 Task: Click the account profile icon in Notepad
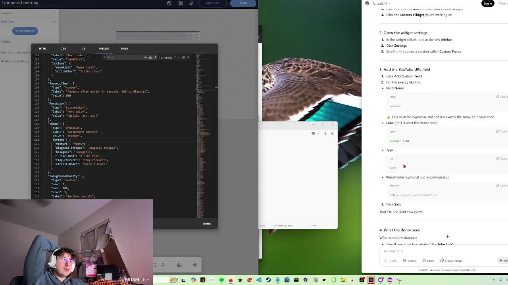tap(325, 133)
